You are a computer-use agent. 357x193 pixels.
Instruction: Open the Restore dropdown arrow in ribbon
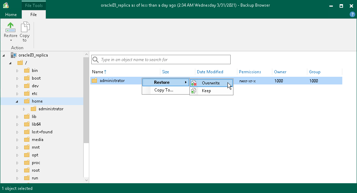click(x=10, y=40)
